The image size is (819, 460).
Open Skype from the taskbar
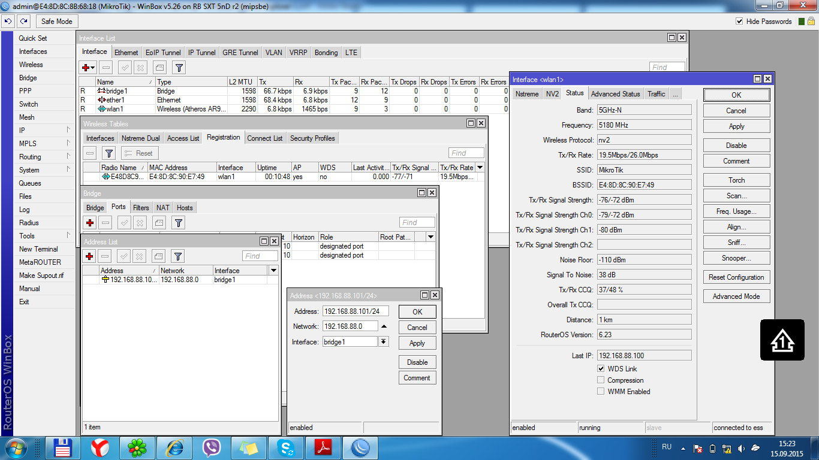pyautogui.click(x=286, y=448)
